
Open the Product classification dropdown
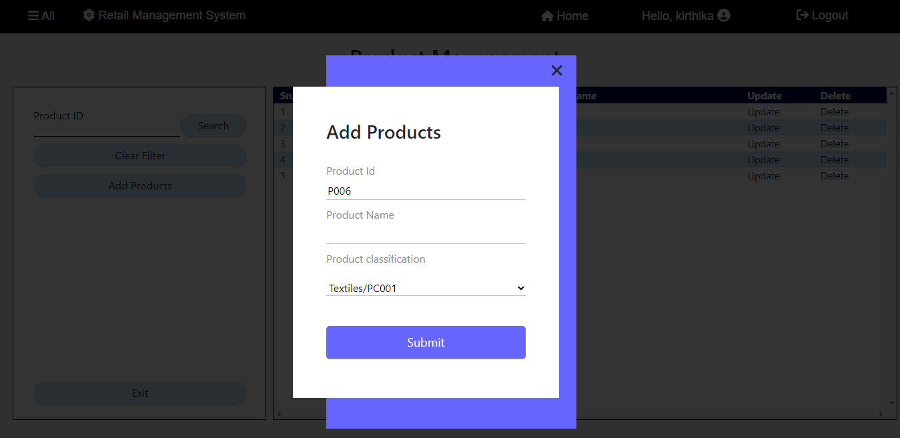point(520,287)
